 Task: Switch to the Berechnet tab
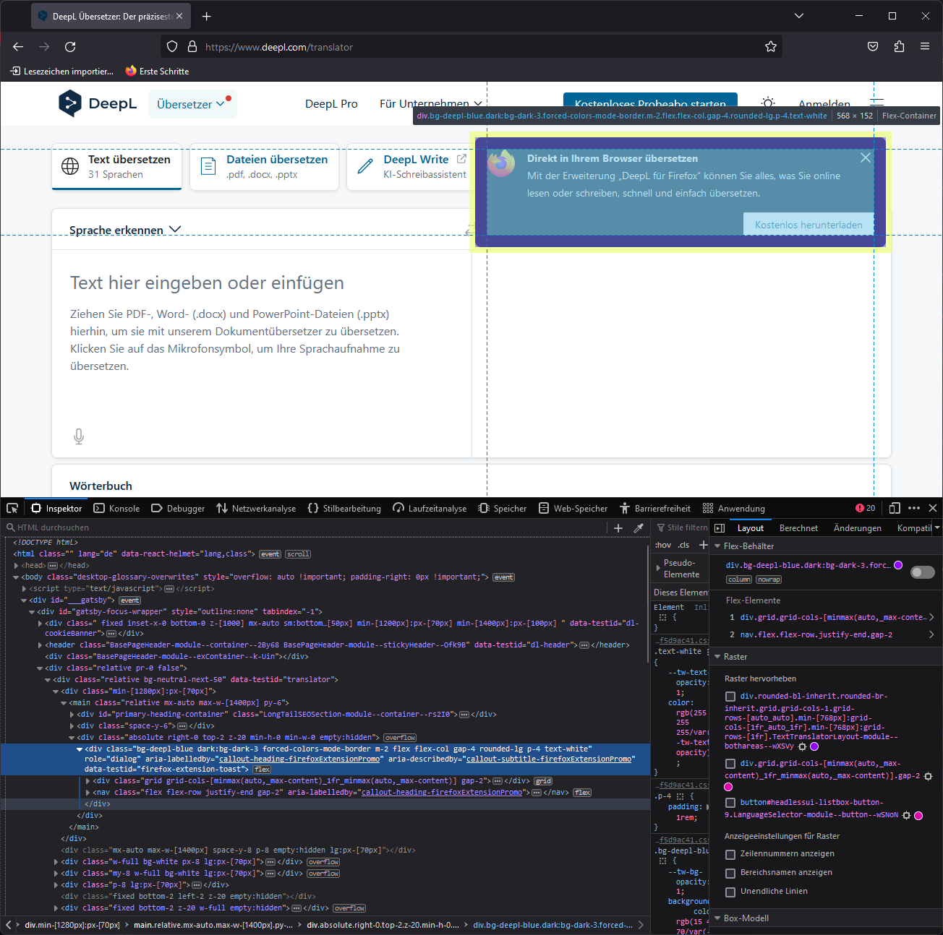point(798,527)
